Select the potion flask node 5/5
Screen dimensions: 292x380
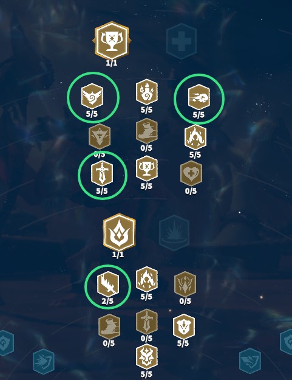[146, 92]
